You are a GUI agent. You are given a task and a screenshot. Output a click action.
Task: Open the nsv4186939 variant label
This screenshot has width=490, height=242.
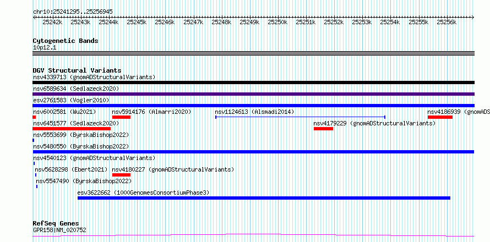[459, 112]
